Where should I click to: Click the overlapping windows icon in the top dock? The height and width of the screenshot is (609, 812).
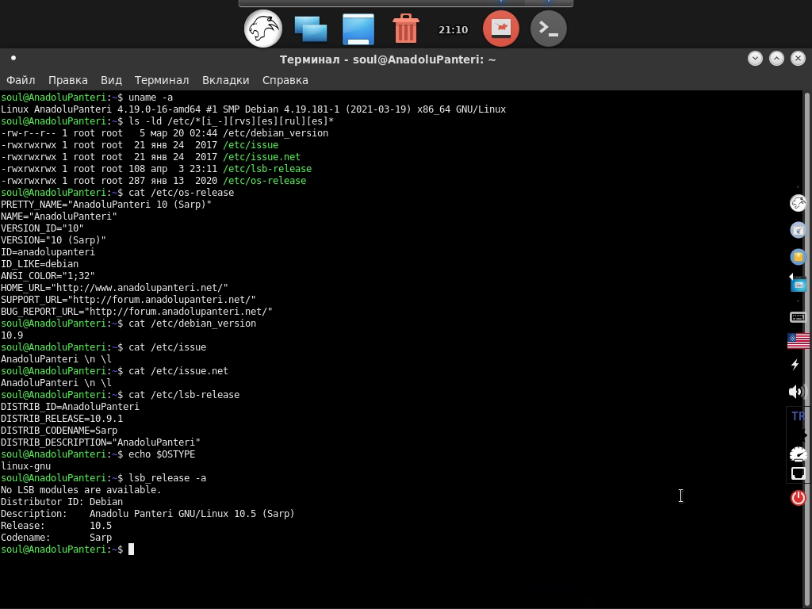click(311, 29)
